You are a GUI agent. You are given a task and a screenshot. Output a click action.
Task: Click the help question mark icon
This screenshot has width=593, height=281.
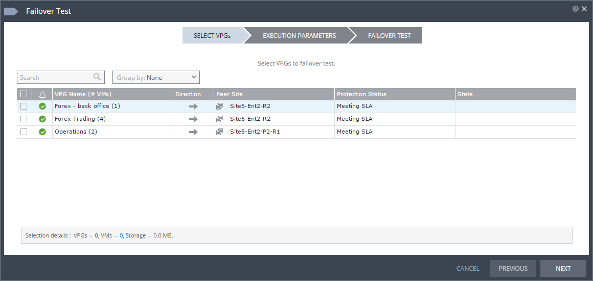click(576, 9)
